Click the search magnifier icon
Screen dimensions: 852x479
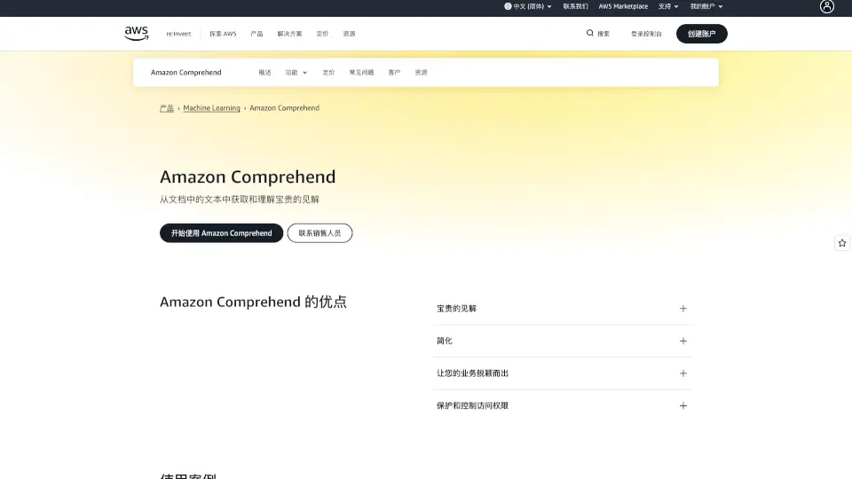589,33
